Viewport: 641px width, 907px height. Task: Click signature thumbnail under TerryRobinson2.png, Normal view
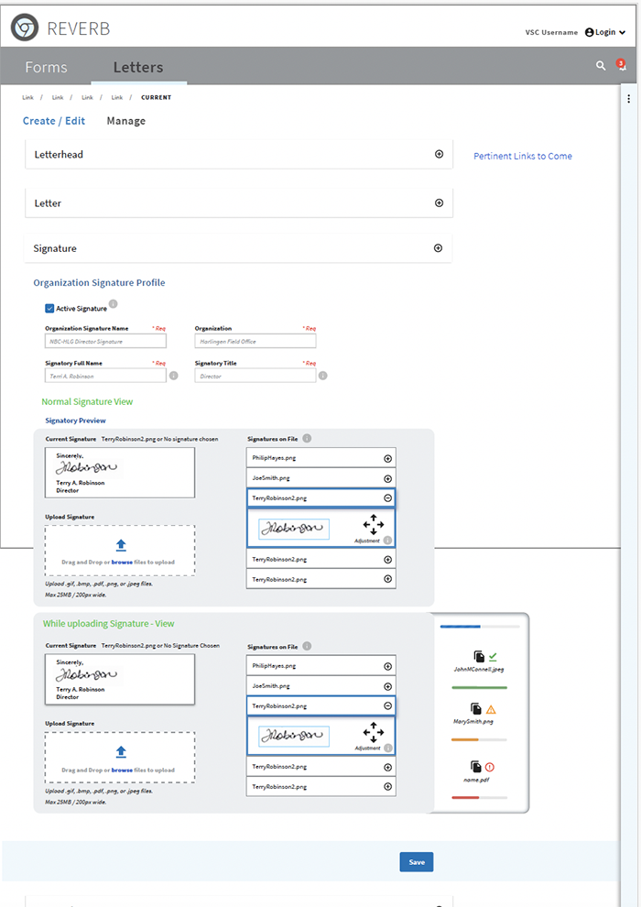tap(294, 529)
